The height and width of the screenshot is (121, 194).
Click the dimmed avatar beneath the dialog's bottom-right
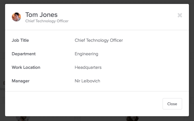click(x=132, y=118)
